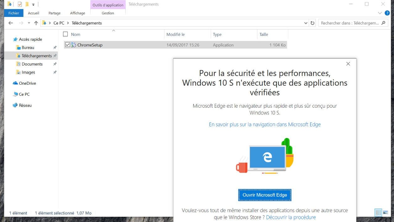Follow the Découvrir la procédure link

291,217
